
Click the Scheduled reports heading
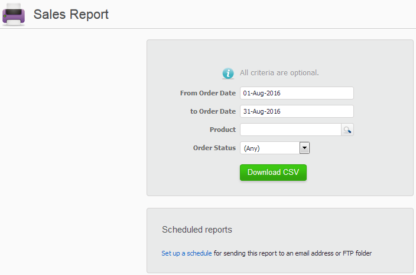coord(197,230)
